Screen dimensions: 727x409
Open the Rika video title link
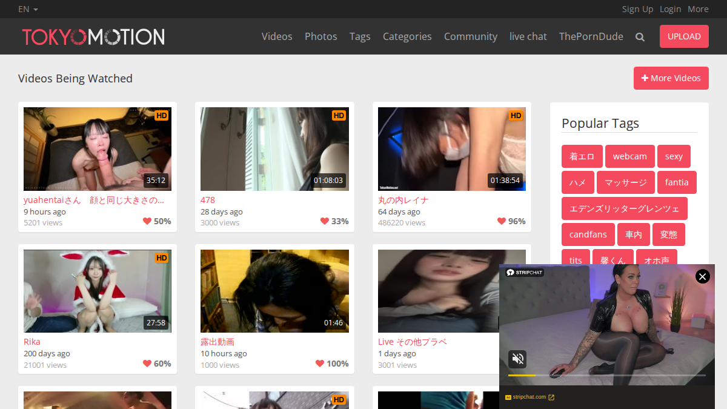(x=32, y=342)
